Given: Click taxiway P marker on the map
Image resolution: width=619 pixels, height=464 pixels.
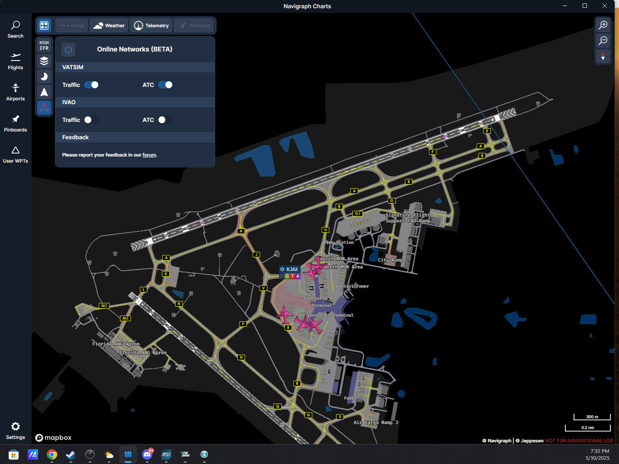Looking at the screenshot, I should point(243,324).
